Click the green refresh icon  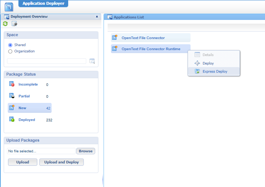[x=5, y=24]
